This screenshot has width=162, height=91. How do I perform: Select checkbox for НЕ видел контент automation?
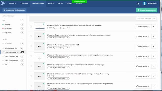point(31,56)
